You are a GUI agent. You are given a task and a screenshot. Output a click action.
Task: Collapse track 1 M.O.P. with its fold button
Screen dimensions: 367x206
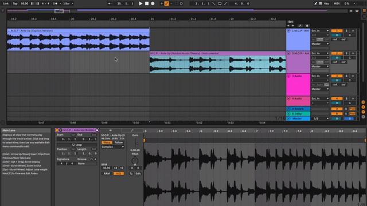289,31
